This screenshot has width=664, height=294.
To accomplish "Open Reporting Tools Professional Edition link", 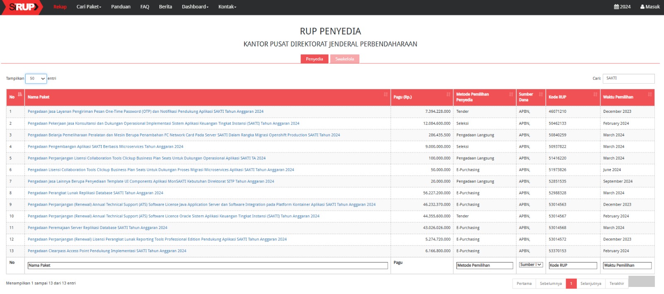I will point(157,239).
